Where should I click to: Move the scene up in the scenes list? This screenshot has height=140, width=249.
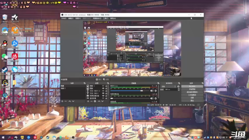coord(70,101)
